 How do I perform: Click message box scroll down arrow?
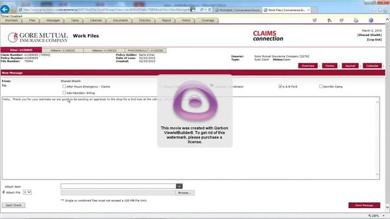(377, 175)
